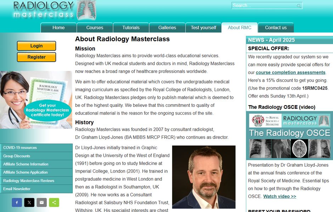Select promotional code 15RMC0425 text
The height and width of the screenshot is (212, 333).
tap(315, 88)
